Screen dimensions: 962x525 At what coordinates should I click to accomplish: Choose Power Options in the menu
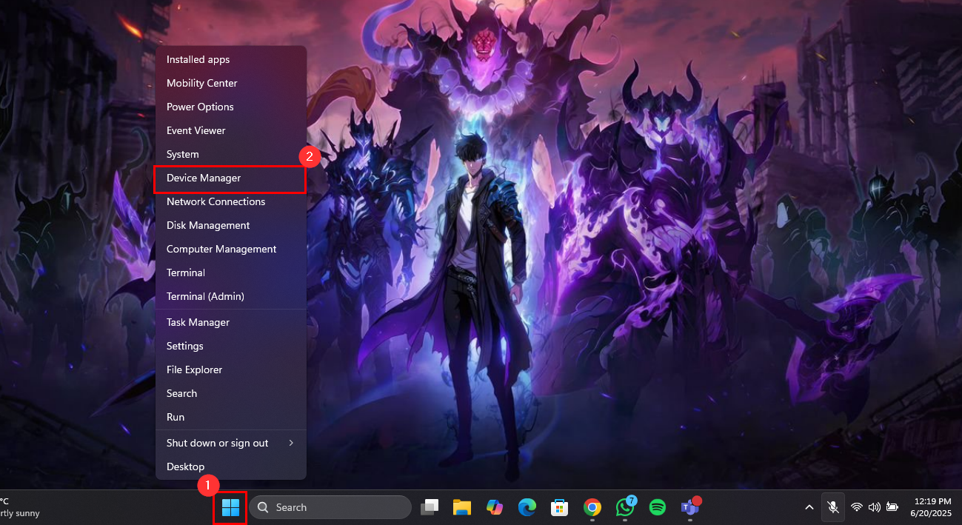pos(231,107)
